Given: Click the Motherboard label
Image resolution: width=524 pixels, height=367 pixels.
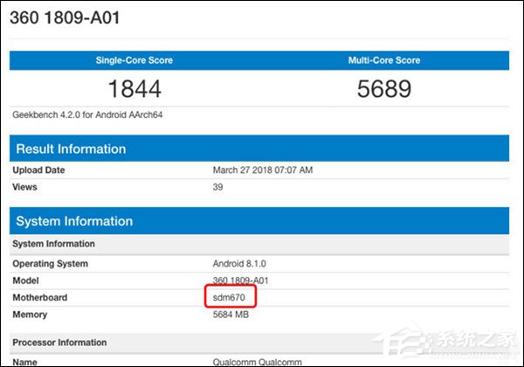Looking at the screenshot, I should pyautogui.click(x=40, y=297).
